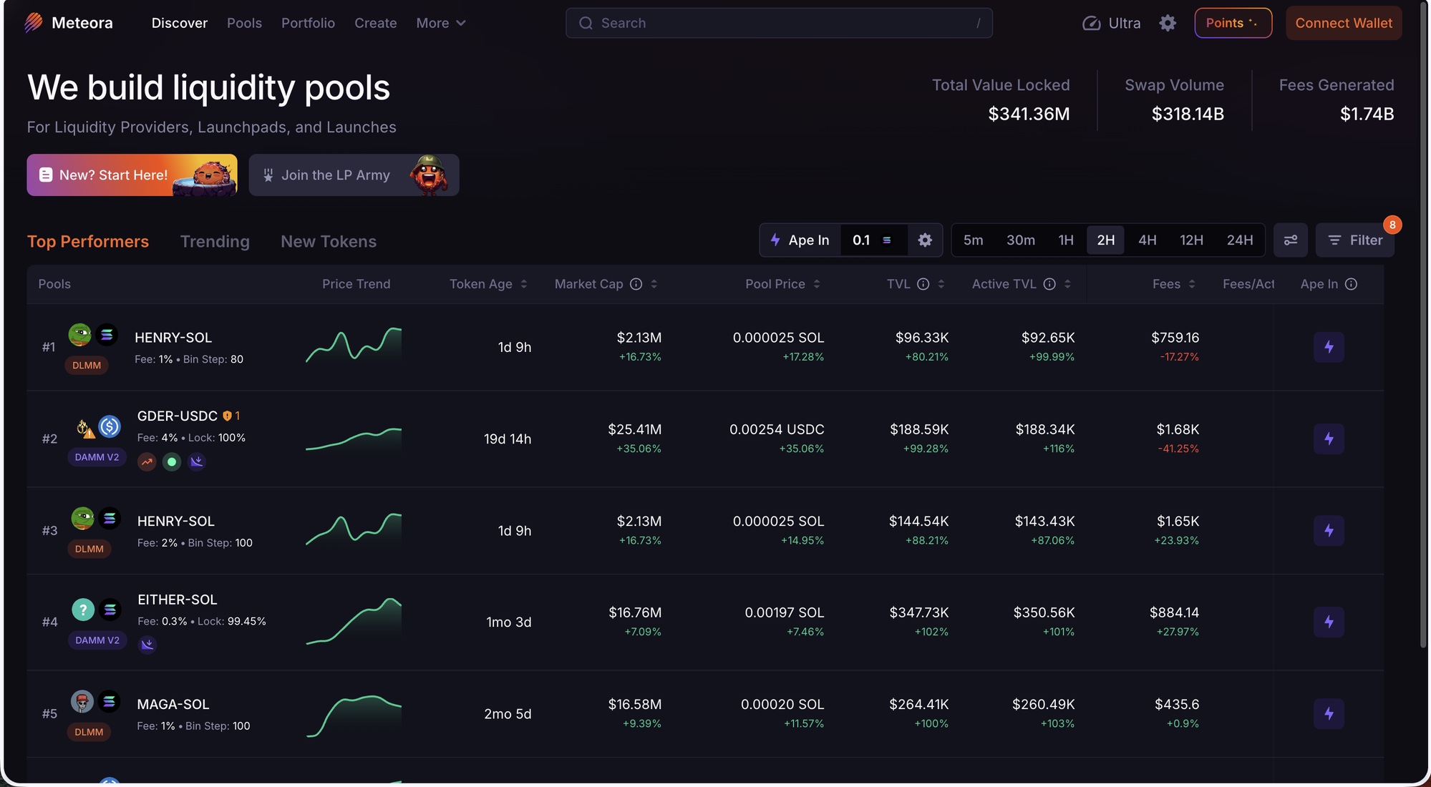Viewport: 1431px width, 787px height.
Task: Click the Active TVL info icon
Action: click(x=1049, y=284)
